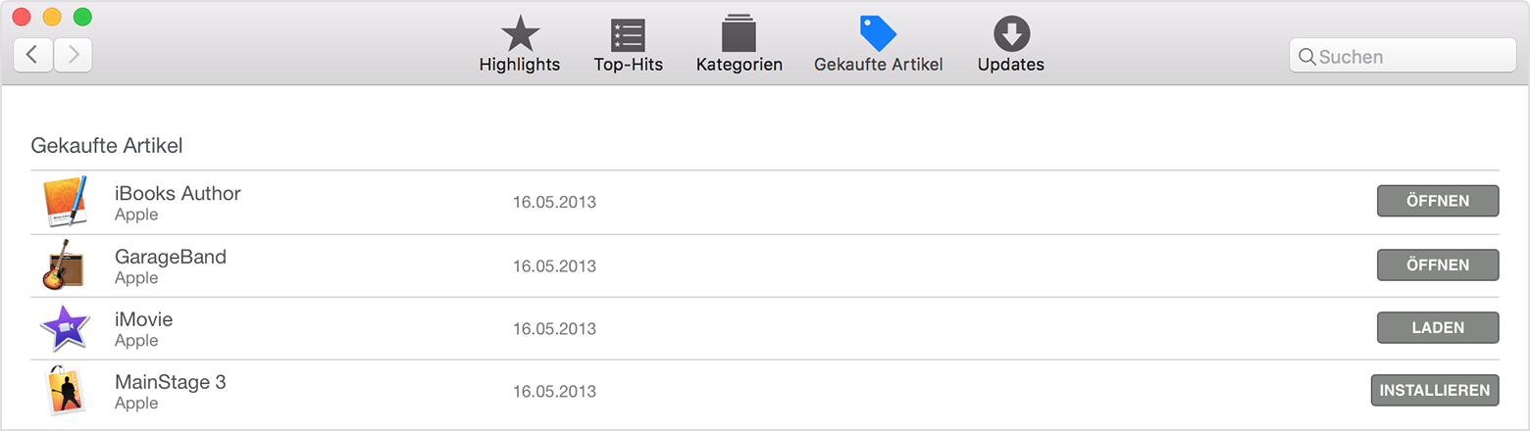
Task: Click the MainStage 3 app icon
Action: coord(63,391)
